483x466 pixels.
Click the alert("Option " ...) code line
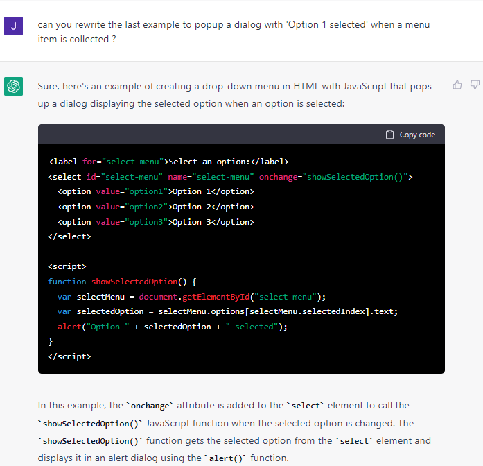point(172,327)
